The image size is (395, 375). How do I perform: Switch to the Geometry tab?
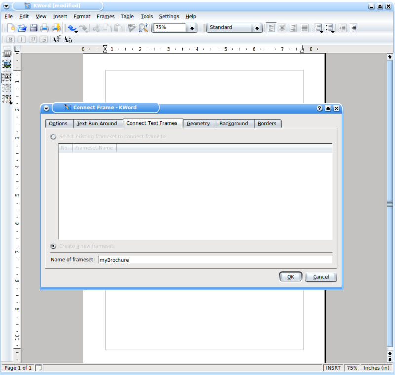(198, 123)
